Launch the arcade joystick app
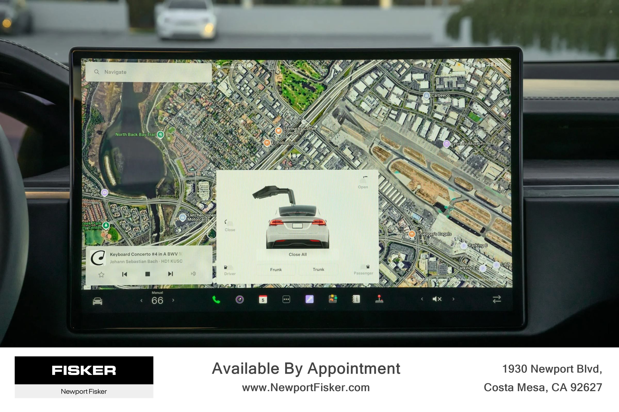619x412 pixels. pos(379,299)
